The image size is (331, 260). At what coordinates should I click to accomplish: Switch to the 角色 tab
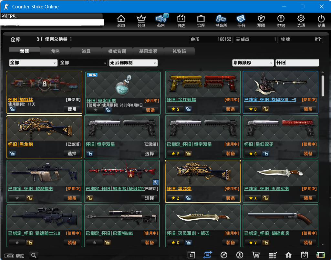pos(55,51)
